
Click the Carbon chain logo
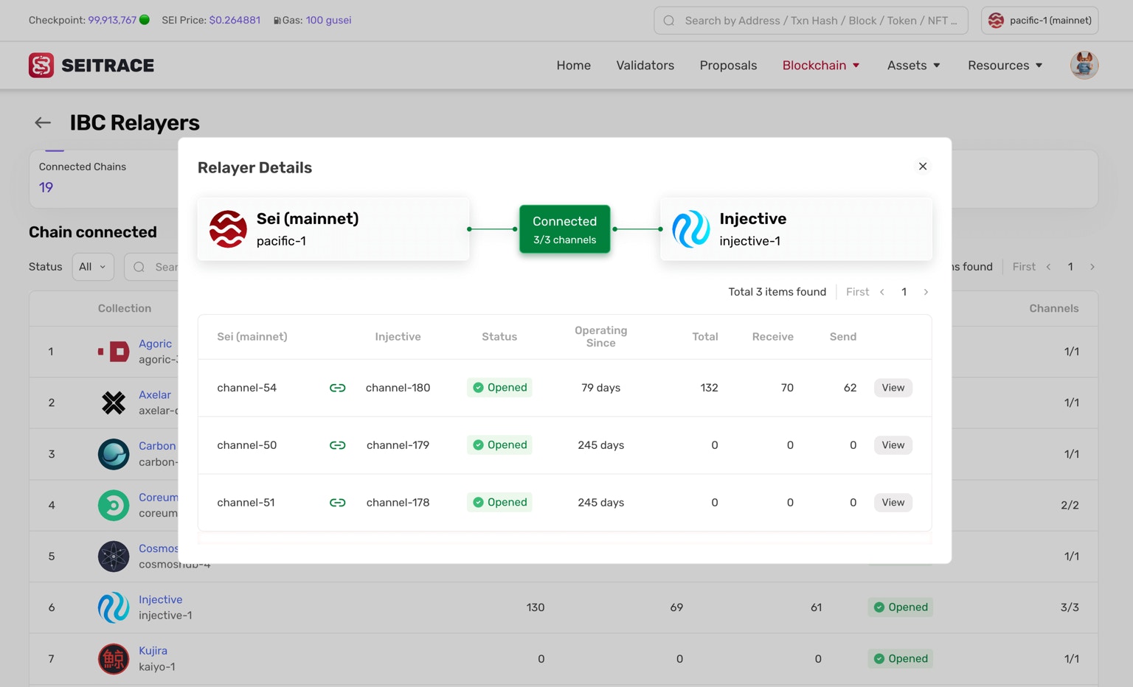coord(114,454)
